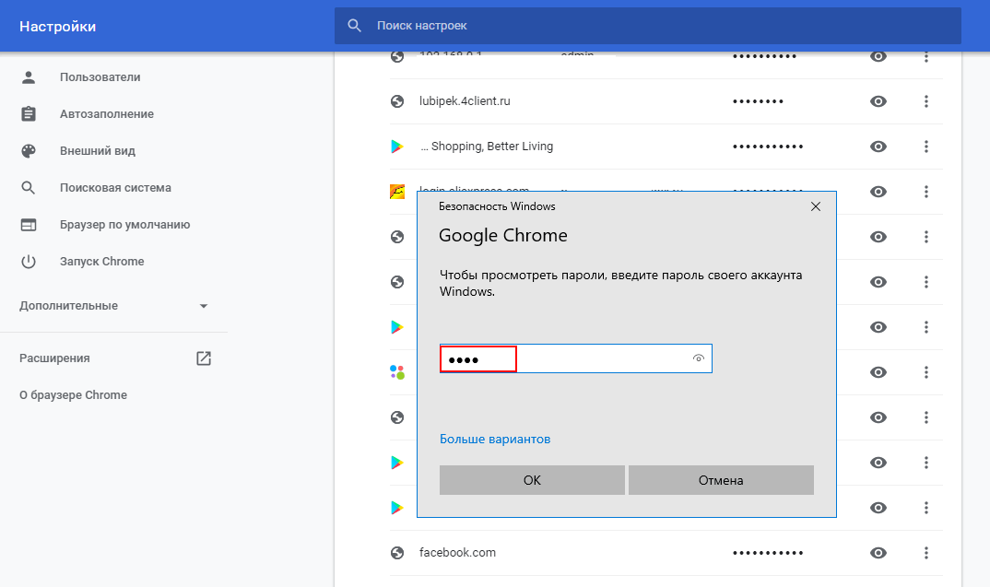
Task: Click the Браузер по умолчанию window icon
Action: click(29, 225)
